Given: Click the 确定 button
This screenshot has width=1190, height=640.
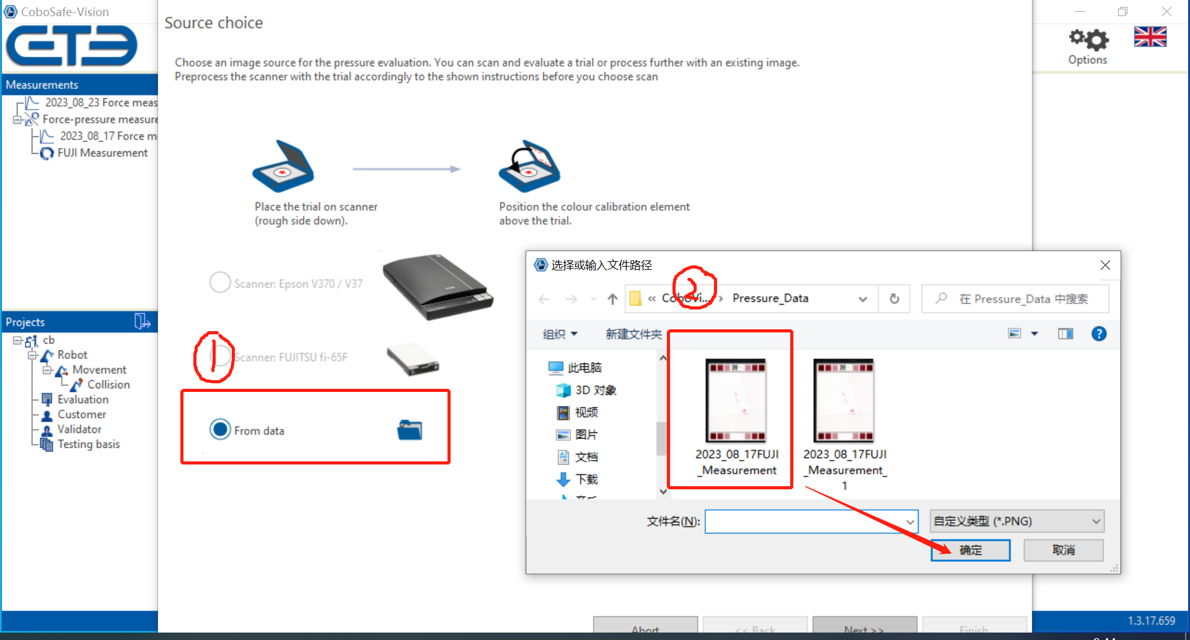Looking at the screenshot, I should (970, 550).
